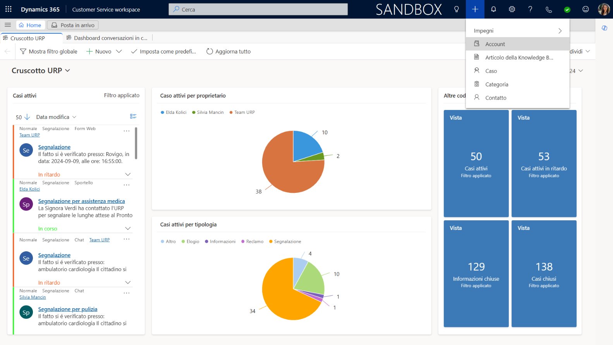Viewport: 613px width, 345px height.
Task: Click the green presence status icon
Action: point(567,10)
